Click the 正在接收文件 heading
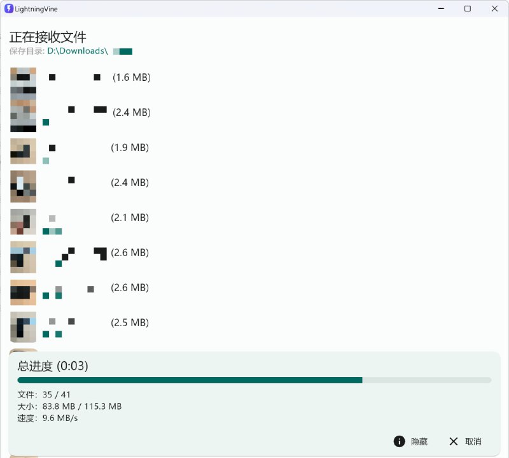The image size is (509, 458). click(48, 37)
